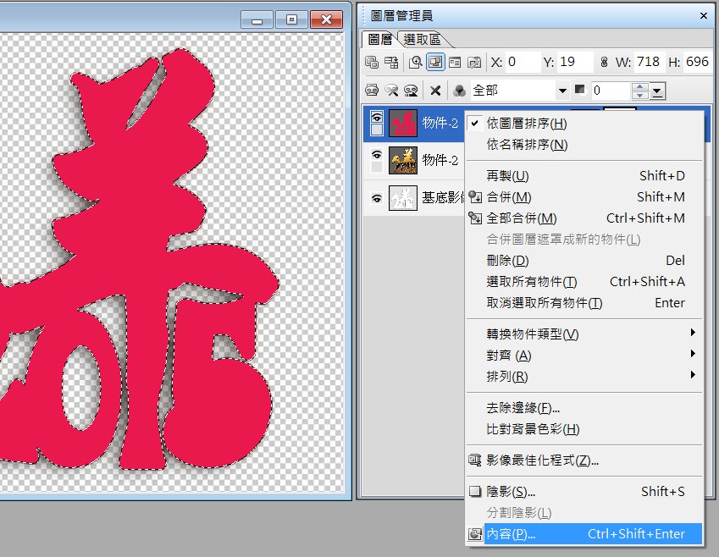
Task: Select the golden 物件-2 layer thumbnail
Action: click(403, 161)
